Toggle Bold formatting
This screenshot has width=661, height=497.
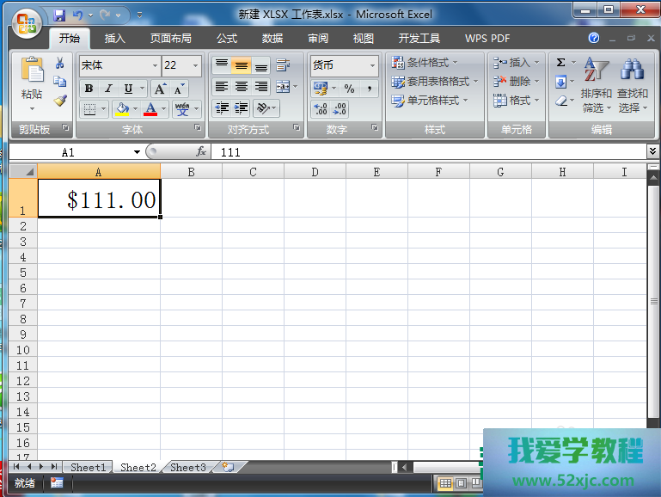89,89
